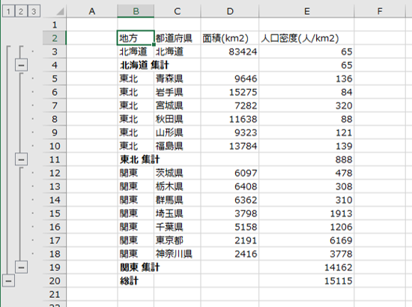412x307 pixels.
Task: Select column D header
Action: click(230, 11)
